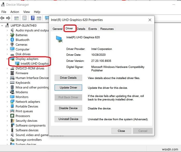Select the Driver tab
The width and height of the screenshot is (181, 152).
point(69,28)
